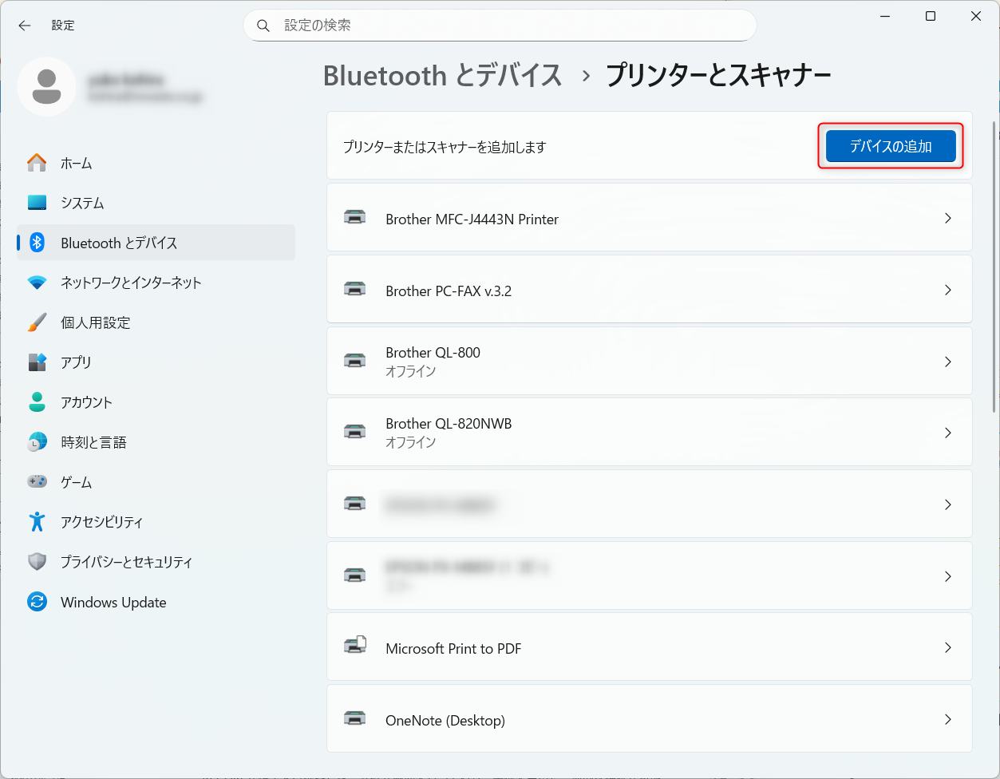Click the vertical scrollbar of printer list
The height and width of the screenshot is (779, 1000).
pyautogui.click(x=994, y=267)
